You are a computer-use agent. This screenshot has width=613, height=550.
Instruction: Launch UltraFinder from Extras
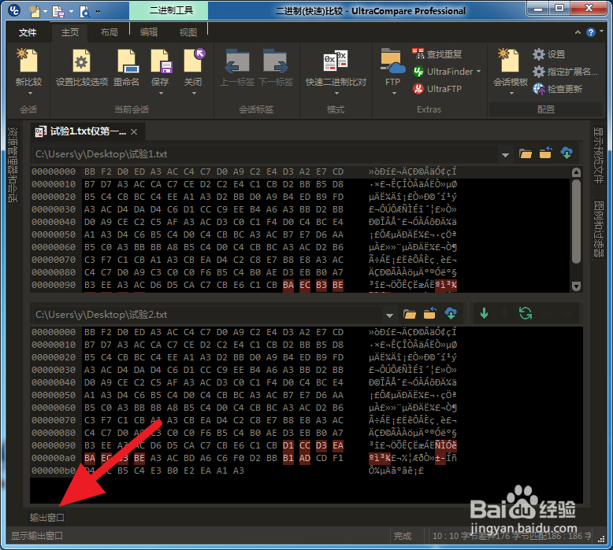click(443, 72)
